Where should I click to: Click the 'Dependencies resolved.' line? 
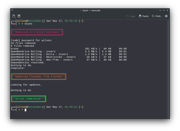pos(28,63)
